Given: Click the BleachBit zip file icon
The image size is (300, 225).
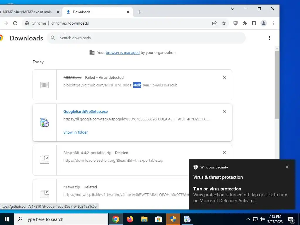Looking at the screenshot, I should coord(45,160).
